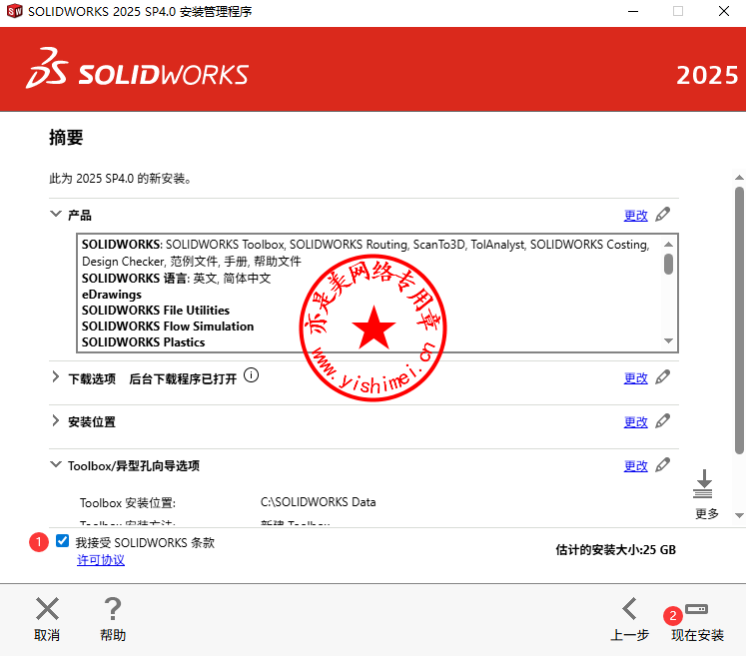Click main page scrollbar up arrow
This screenshot has height=656, width=746.
tap(739, 178)
